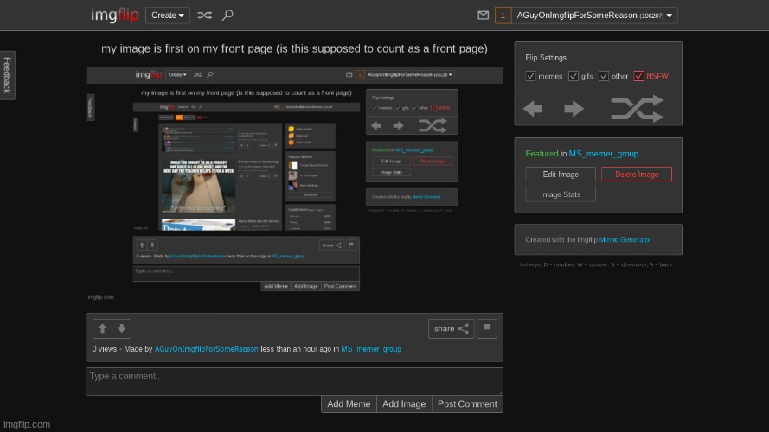
Task: Open the Meme Generator link
Action: pyautogui.click(x=625, y=240)
